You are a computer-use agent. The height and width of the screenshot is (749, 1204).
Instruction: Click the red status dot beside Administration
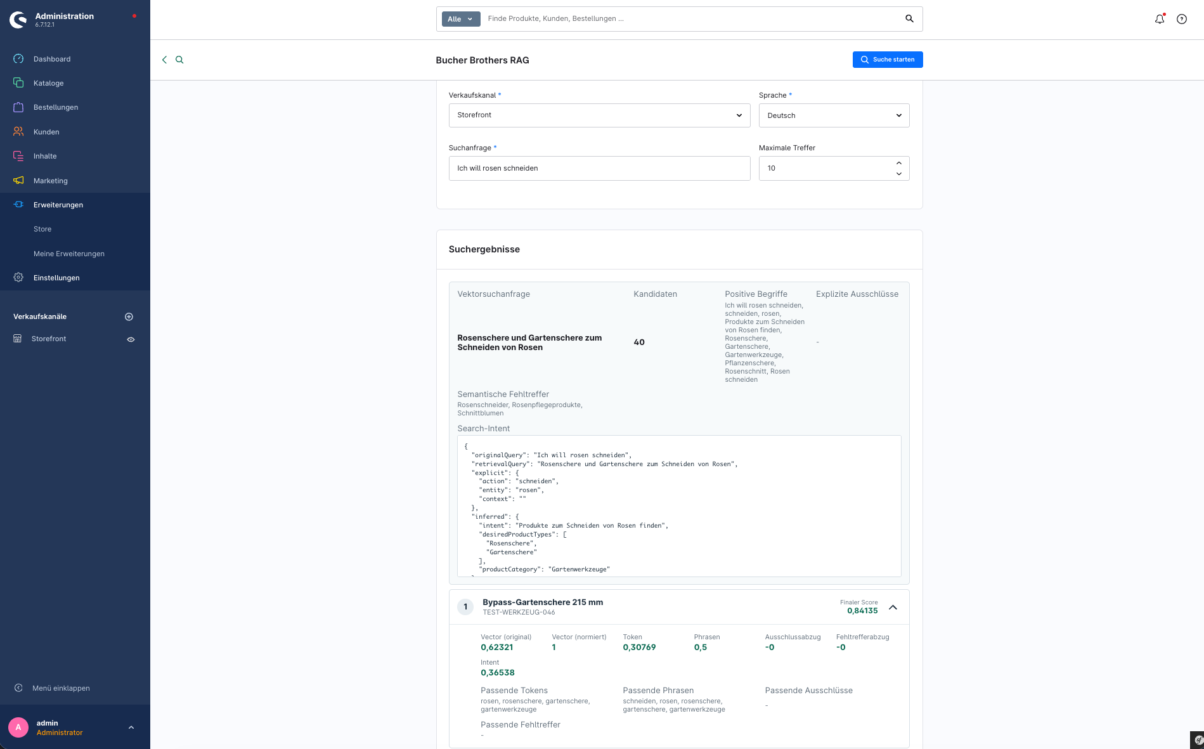click(134, 16)
